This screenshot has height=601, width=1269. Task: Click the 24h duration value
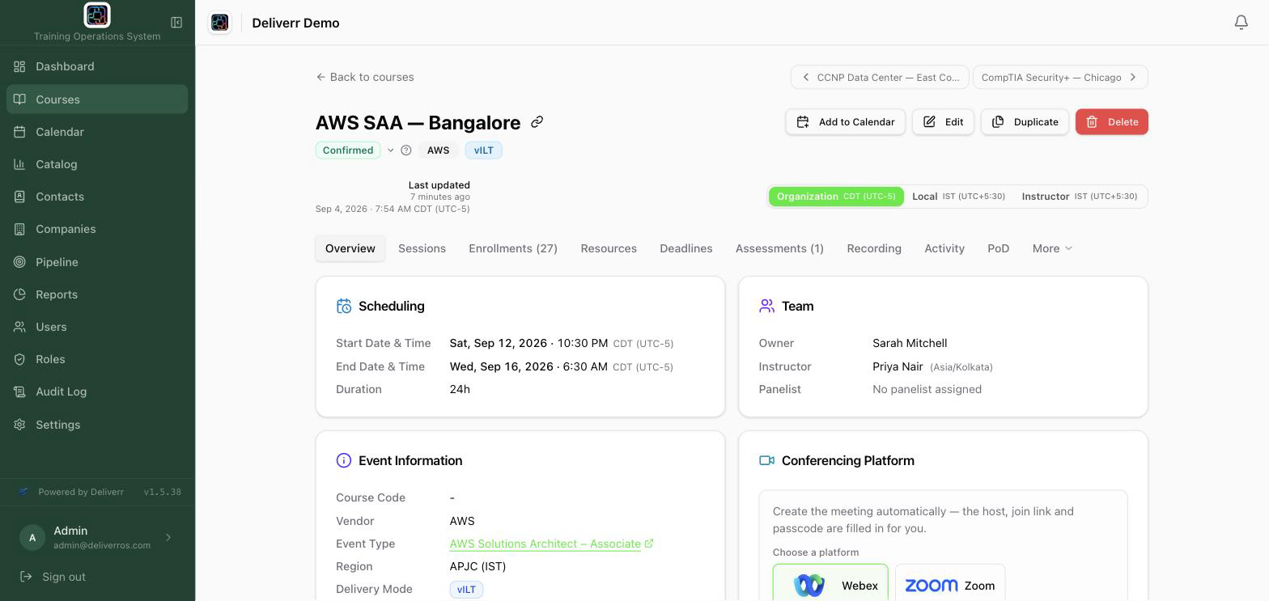point(460,389)
